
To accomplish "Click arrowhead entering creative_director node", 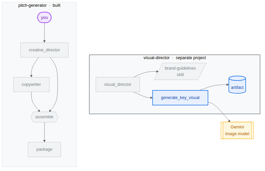I will 44,41.
